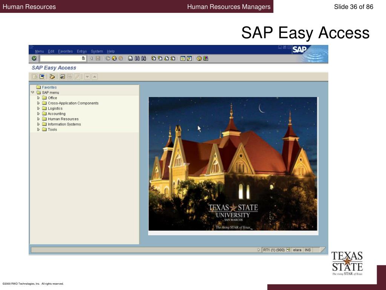Click the Change Favorites pencil icon
Screen dimensions: 386x290
pos(77,77)
